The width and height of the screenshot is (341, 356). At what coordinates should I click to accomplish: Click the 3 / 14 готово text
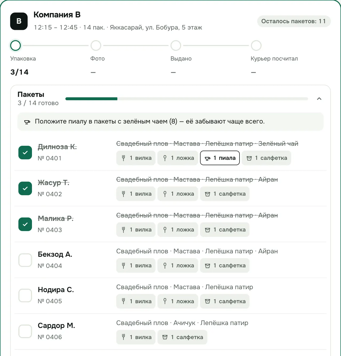pos(38,103)
